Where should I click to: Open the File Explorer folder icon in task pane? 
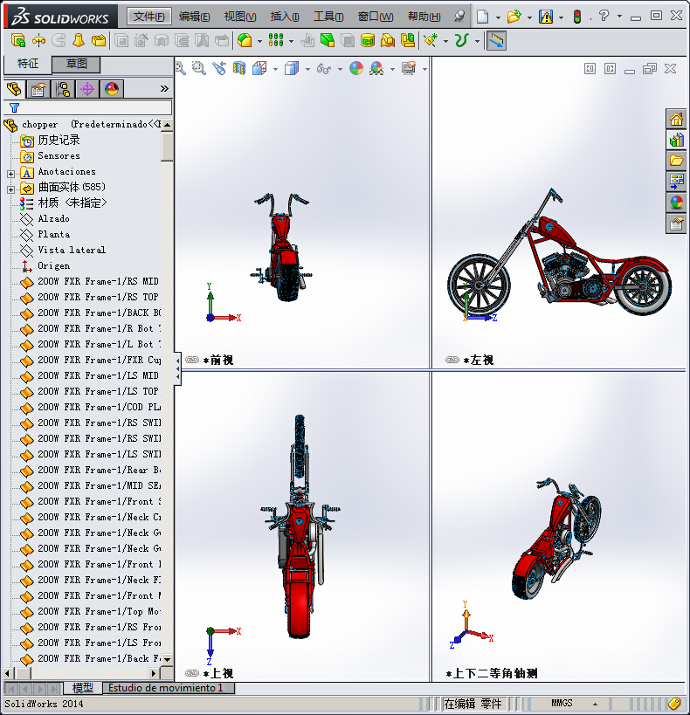(676, 160)
